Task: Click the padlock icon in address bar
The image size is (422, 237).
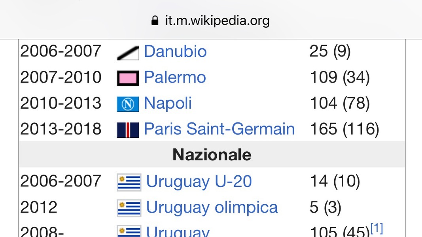Action: pos(155,21)
